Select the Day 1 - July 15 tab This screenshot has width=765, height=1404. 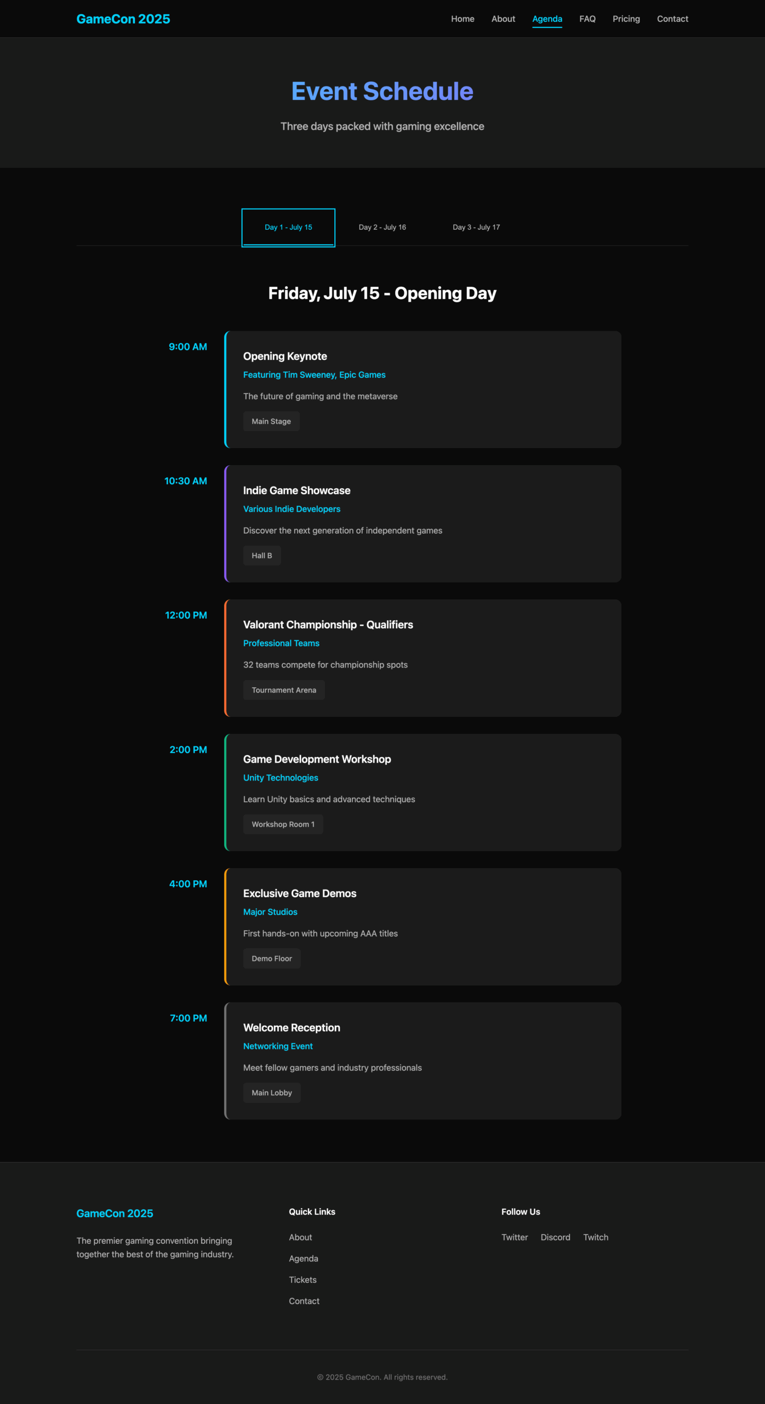click(288, 228)
